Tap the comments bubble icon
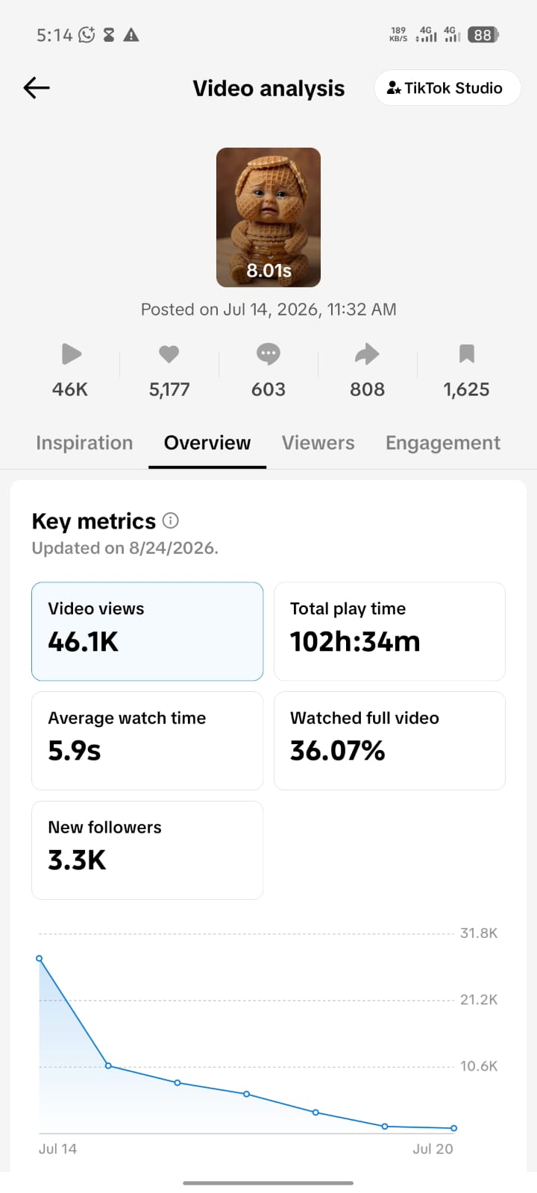 pos(268,354)
